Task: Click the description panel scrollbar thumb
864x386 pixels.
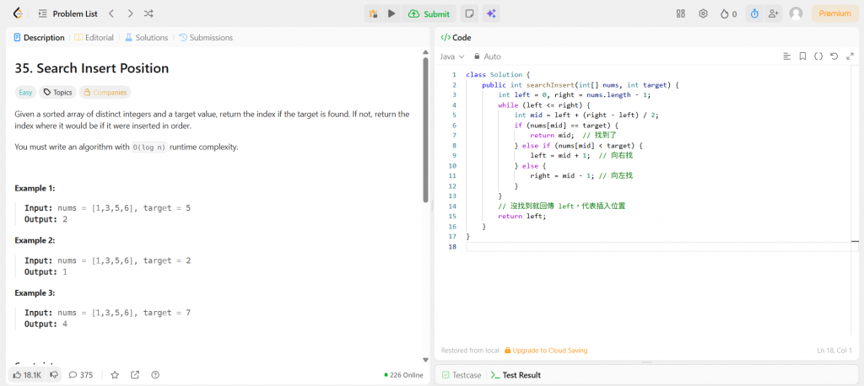Action: 425,130
